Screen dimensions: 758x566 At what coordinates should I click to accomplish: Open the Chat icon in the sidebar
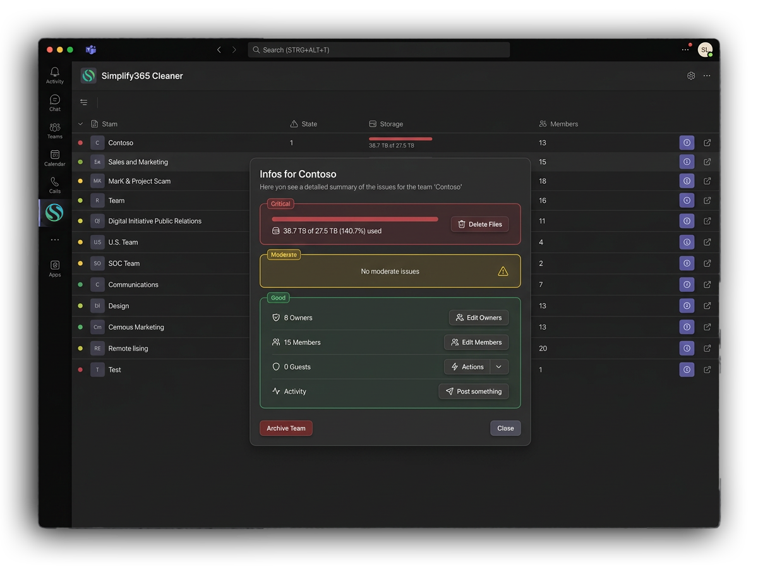(55, 102)
